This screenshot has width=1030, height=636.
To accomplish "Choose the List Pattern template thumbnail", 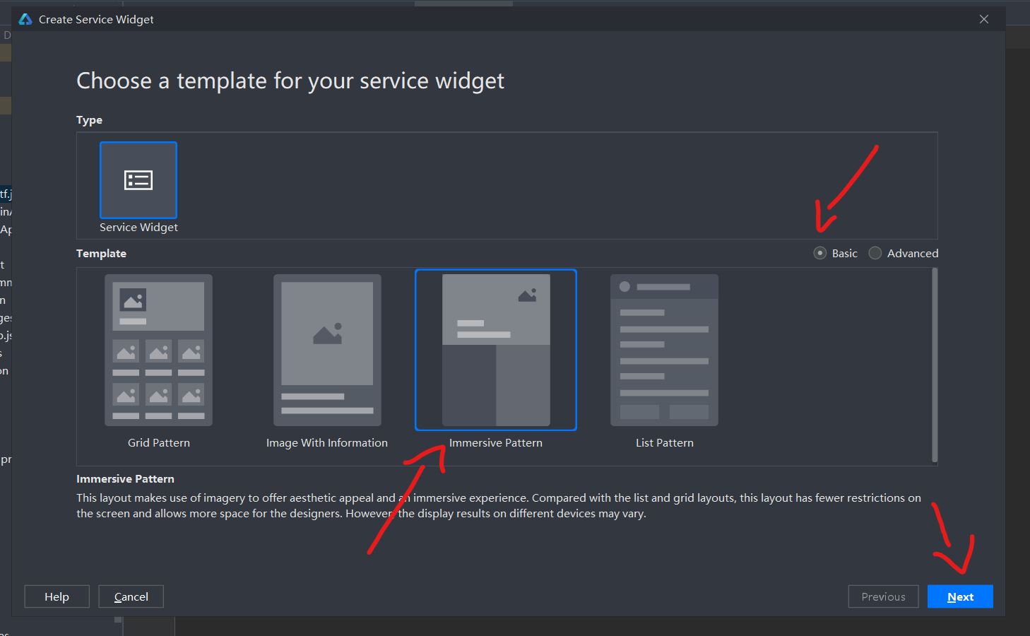I will pyautogui.click(x=664, y=351).
